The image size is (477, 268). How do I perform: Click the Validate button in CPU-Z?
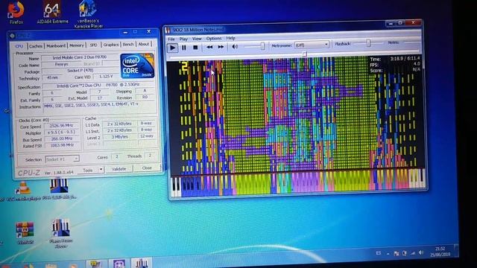click(x=119, y=169)
